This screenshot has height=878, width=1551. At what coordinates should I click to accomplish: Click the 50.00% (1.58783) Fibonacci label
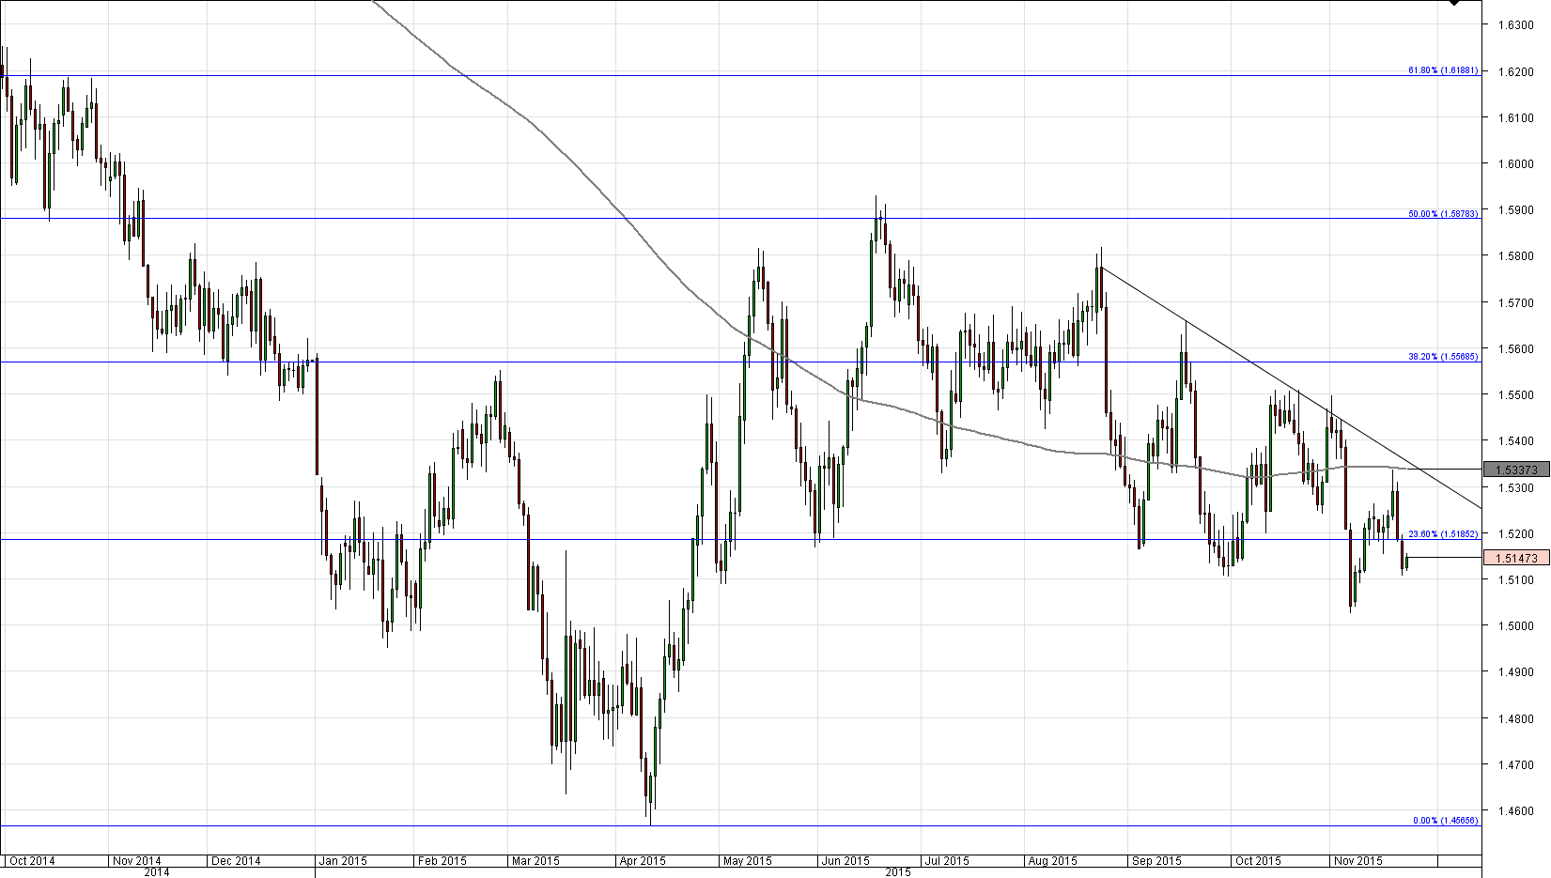(x=1443, y=214)
